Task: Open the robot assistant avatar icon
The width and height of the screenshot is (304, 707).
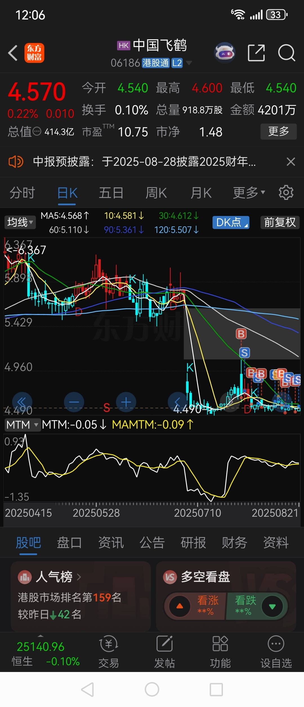Action: click(x=225, y=53)
